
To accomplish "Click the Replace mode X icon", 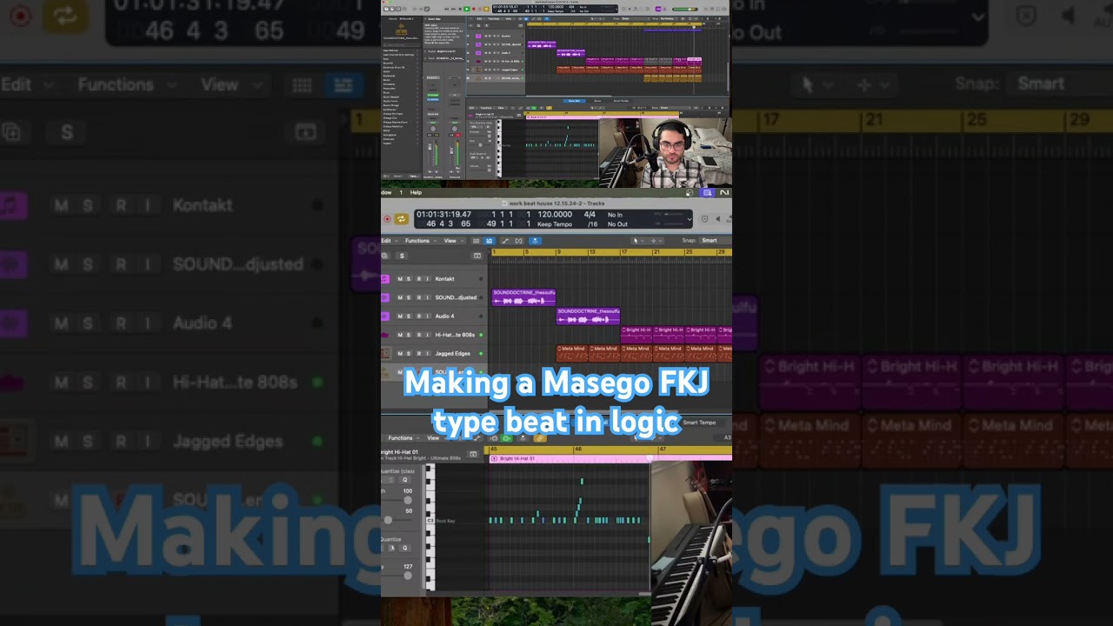I will point(703,219).
